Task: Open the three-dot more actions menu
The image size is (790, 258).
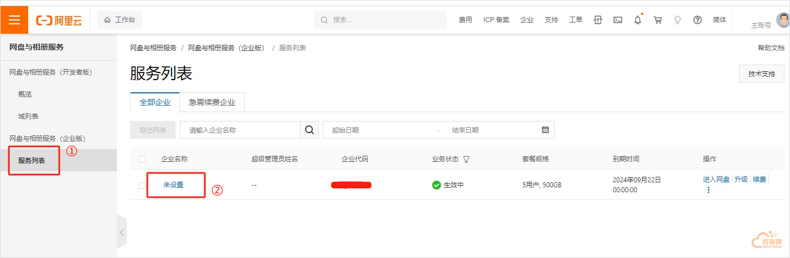Action: coord(709,189)
